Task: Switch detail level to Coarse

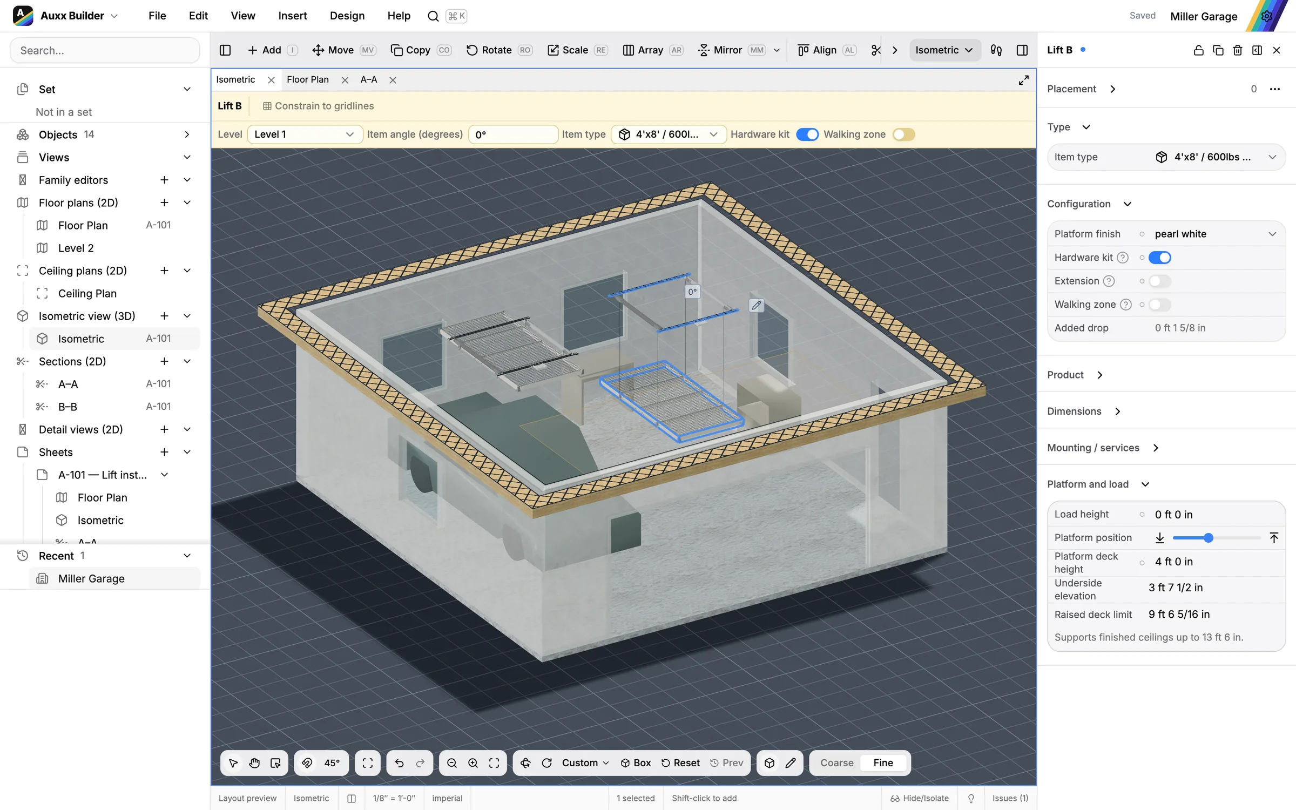Action: (x=836, y=763)
